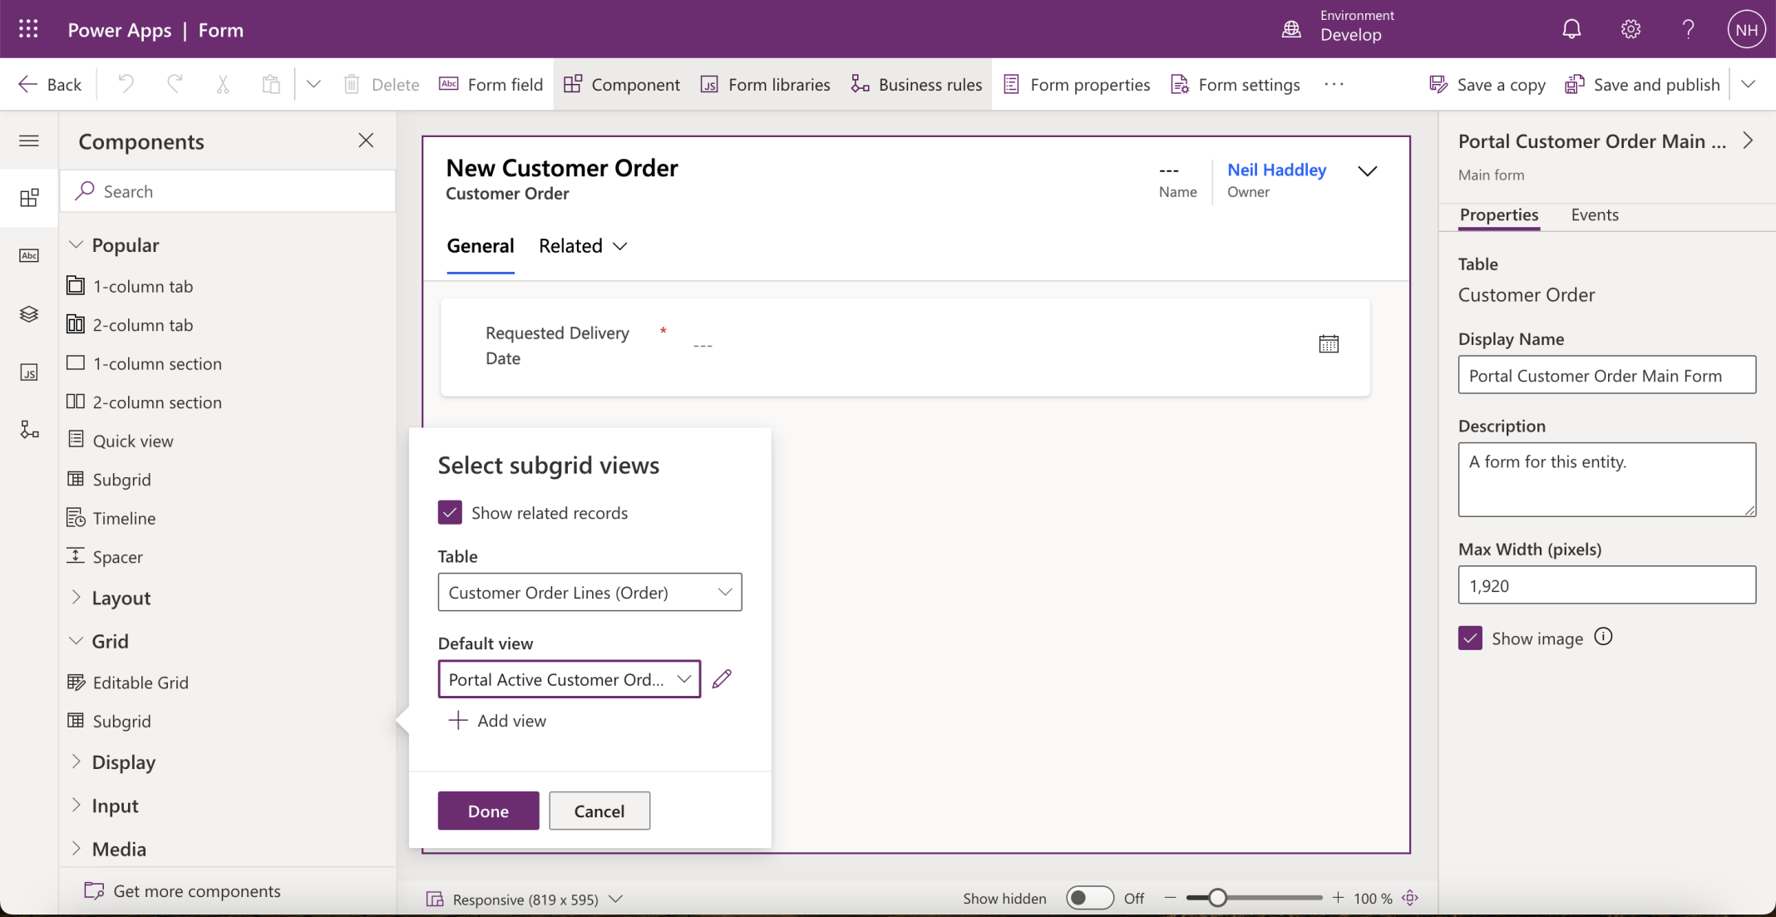
Task: Click the notifications bell icon
Action: 1571,30
